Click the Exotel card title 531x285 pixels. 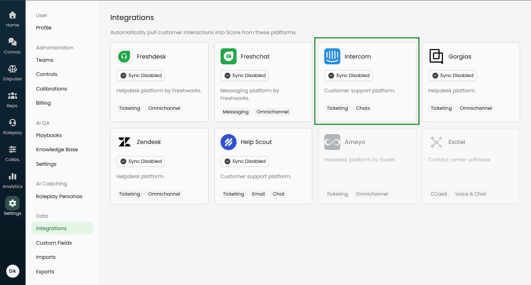tap(457, 142)
